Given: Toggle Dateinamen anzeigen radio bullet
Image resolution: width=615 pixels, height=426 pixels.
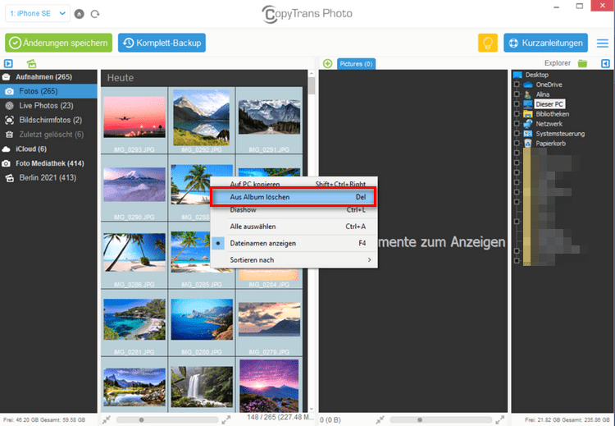Looking at the screenshot, I should [218, 244].
